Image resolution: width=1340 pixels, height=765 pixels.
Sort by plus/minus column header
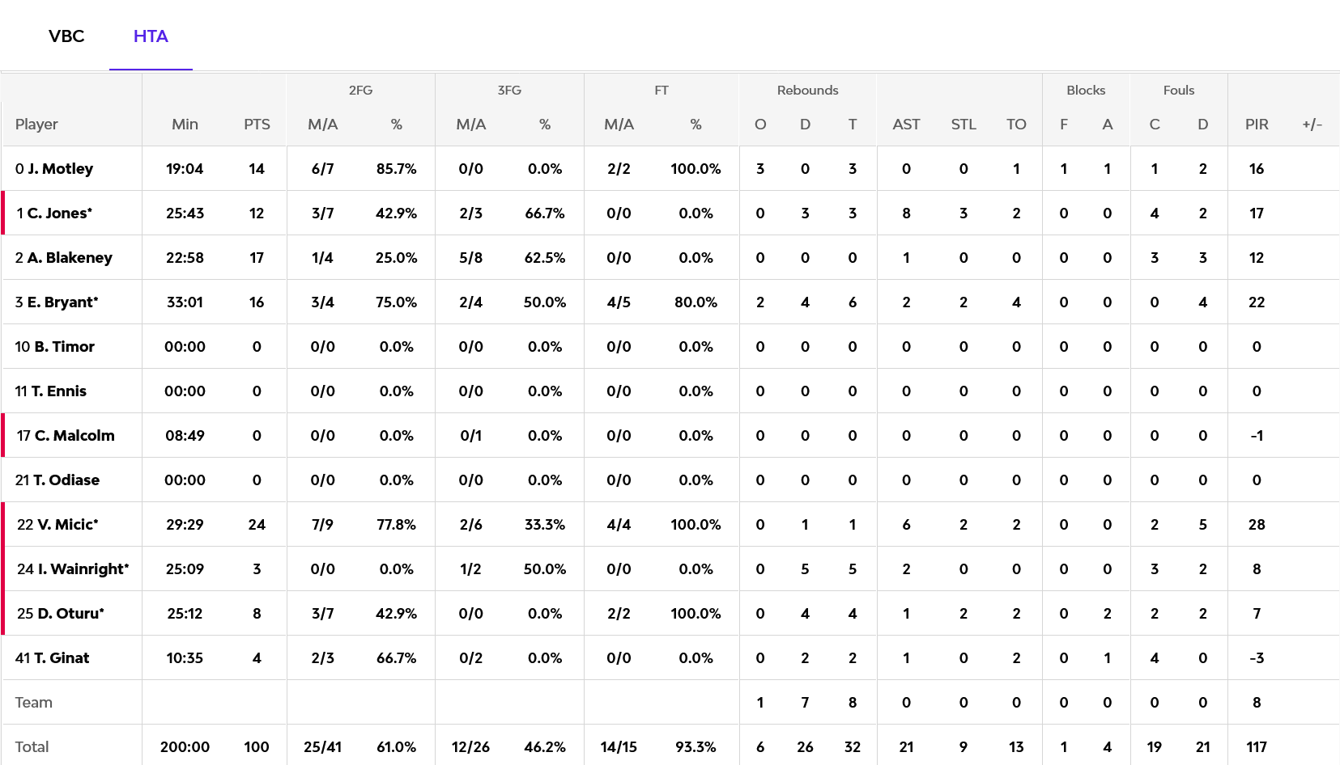(1312, 125)
